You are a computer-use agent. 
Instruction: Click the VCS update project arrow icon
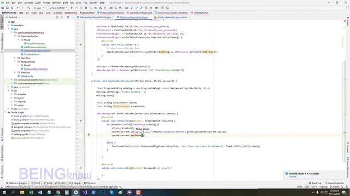point(132,8)
